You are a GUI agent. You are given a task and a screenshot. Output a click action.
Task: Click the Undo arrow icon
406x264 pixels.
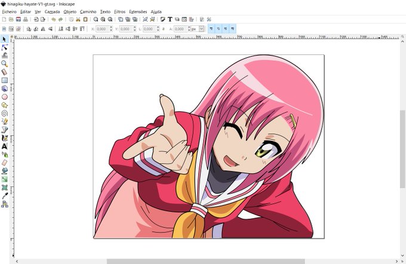click(x=54, y=20)
